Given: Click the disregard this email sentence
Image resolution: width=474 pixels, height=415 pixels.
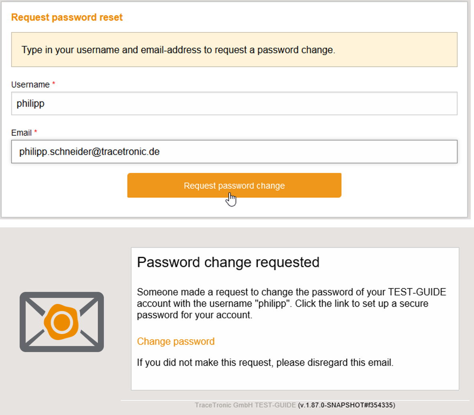Looking at the screenshot, I should [x=265, y=362].
